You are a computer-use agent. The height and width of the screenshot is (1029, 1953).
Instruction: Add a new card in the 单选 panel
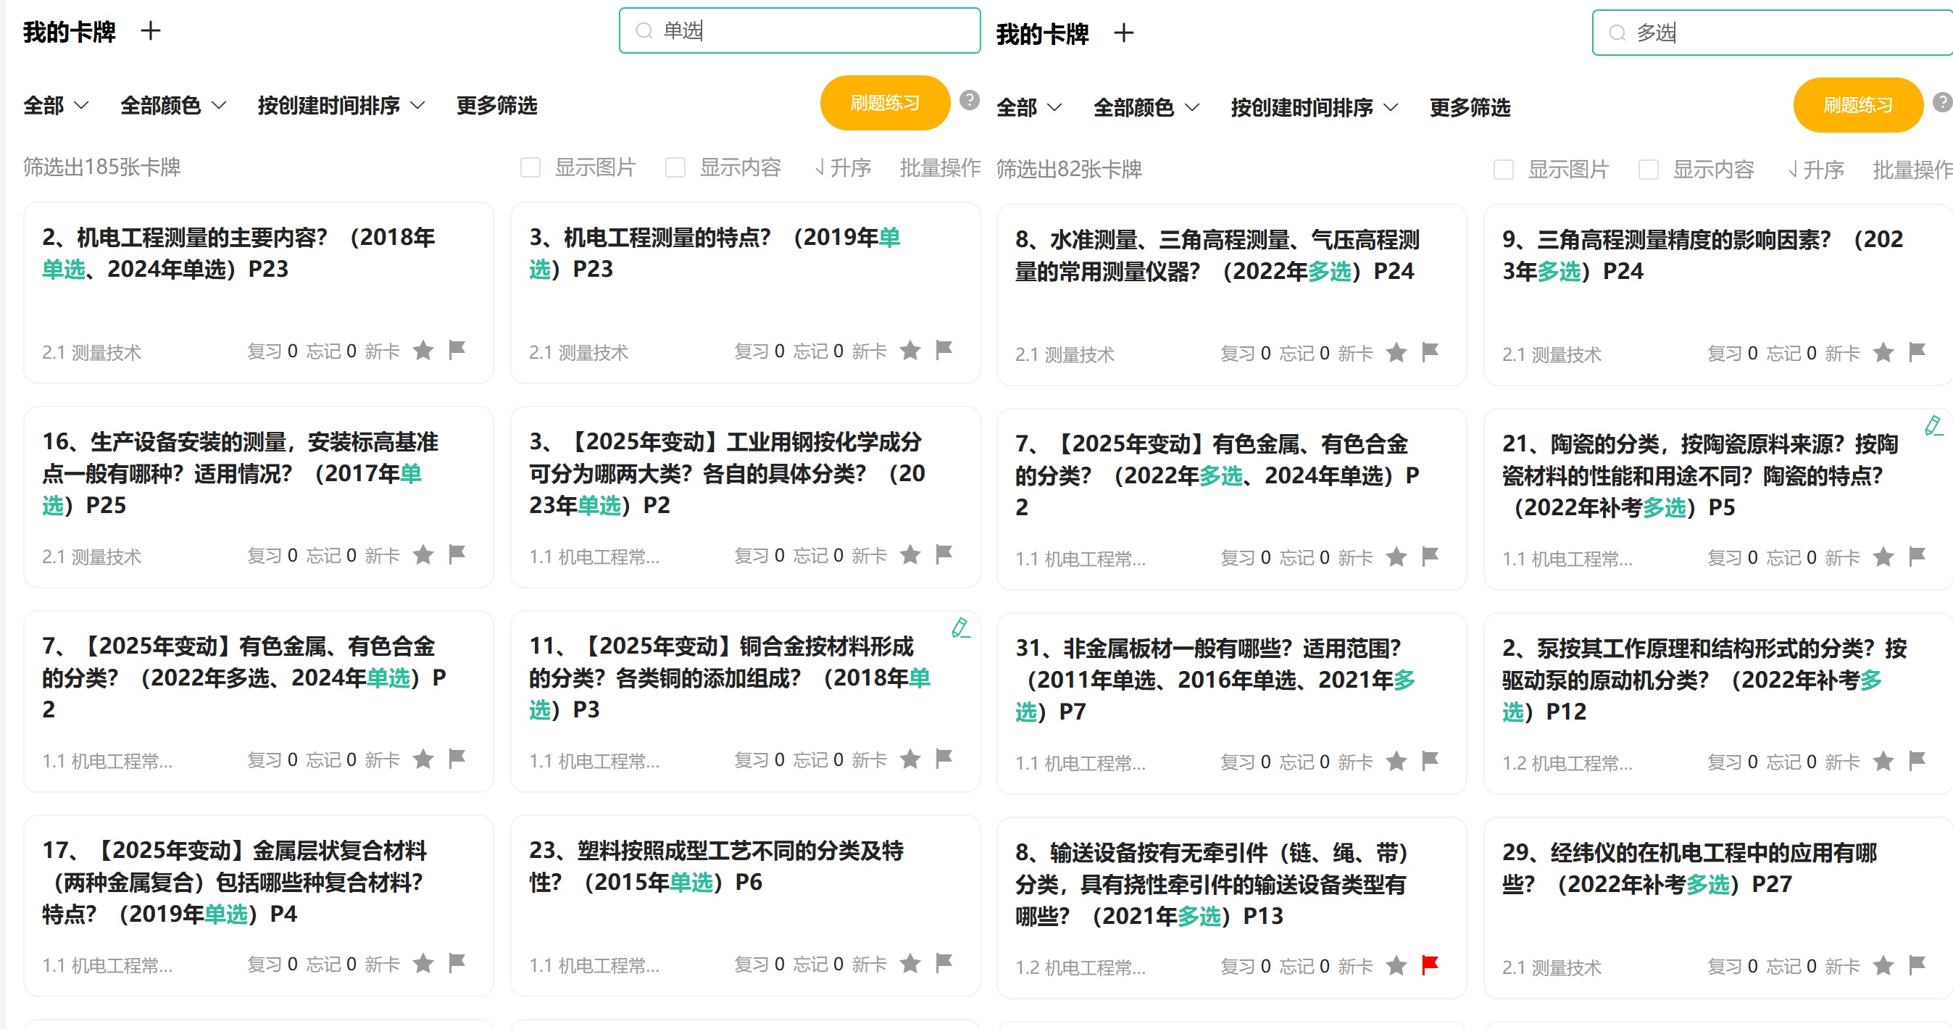(x=151, y=31)
